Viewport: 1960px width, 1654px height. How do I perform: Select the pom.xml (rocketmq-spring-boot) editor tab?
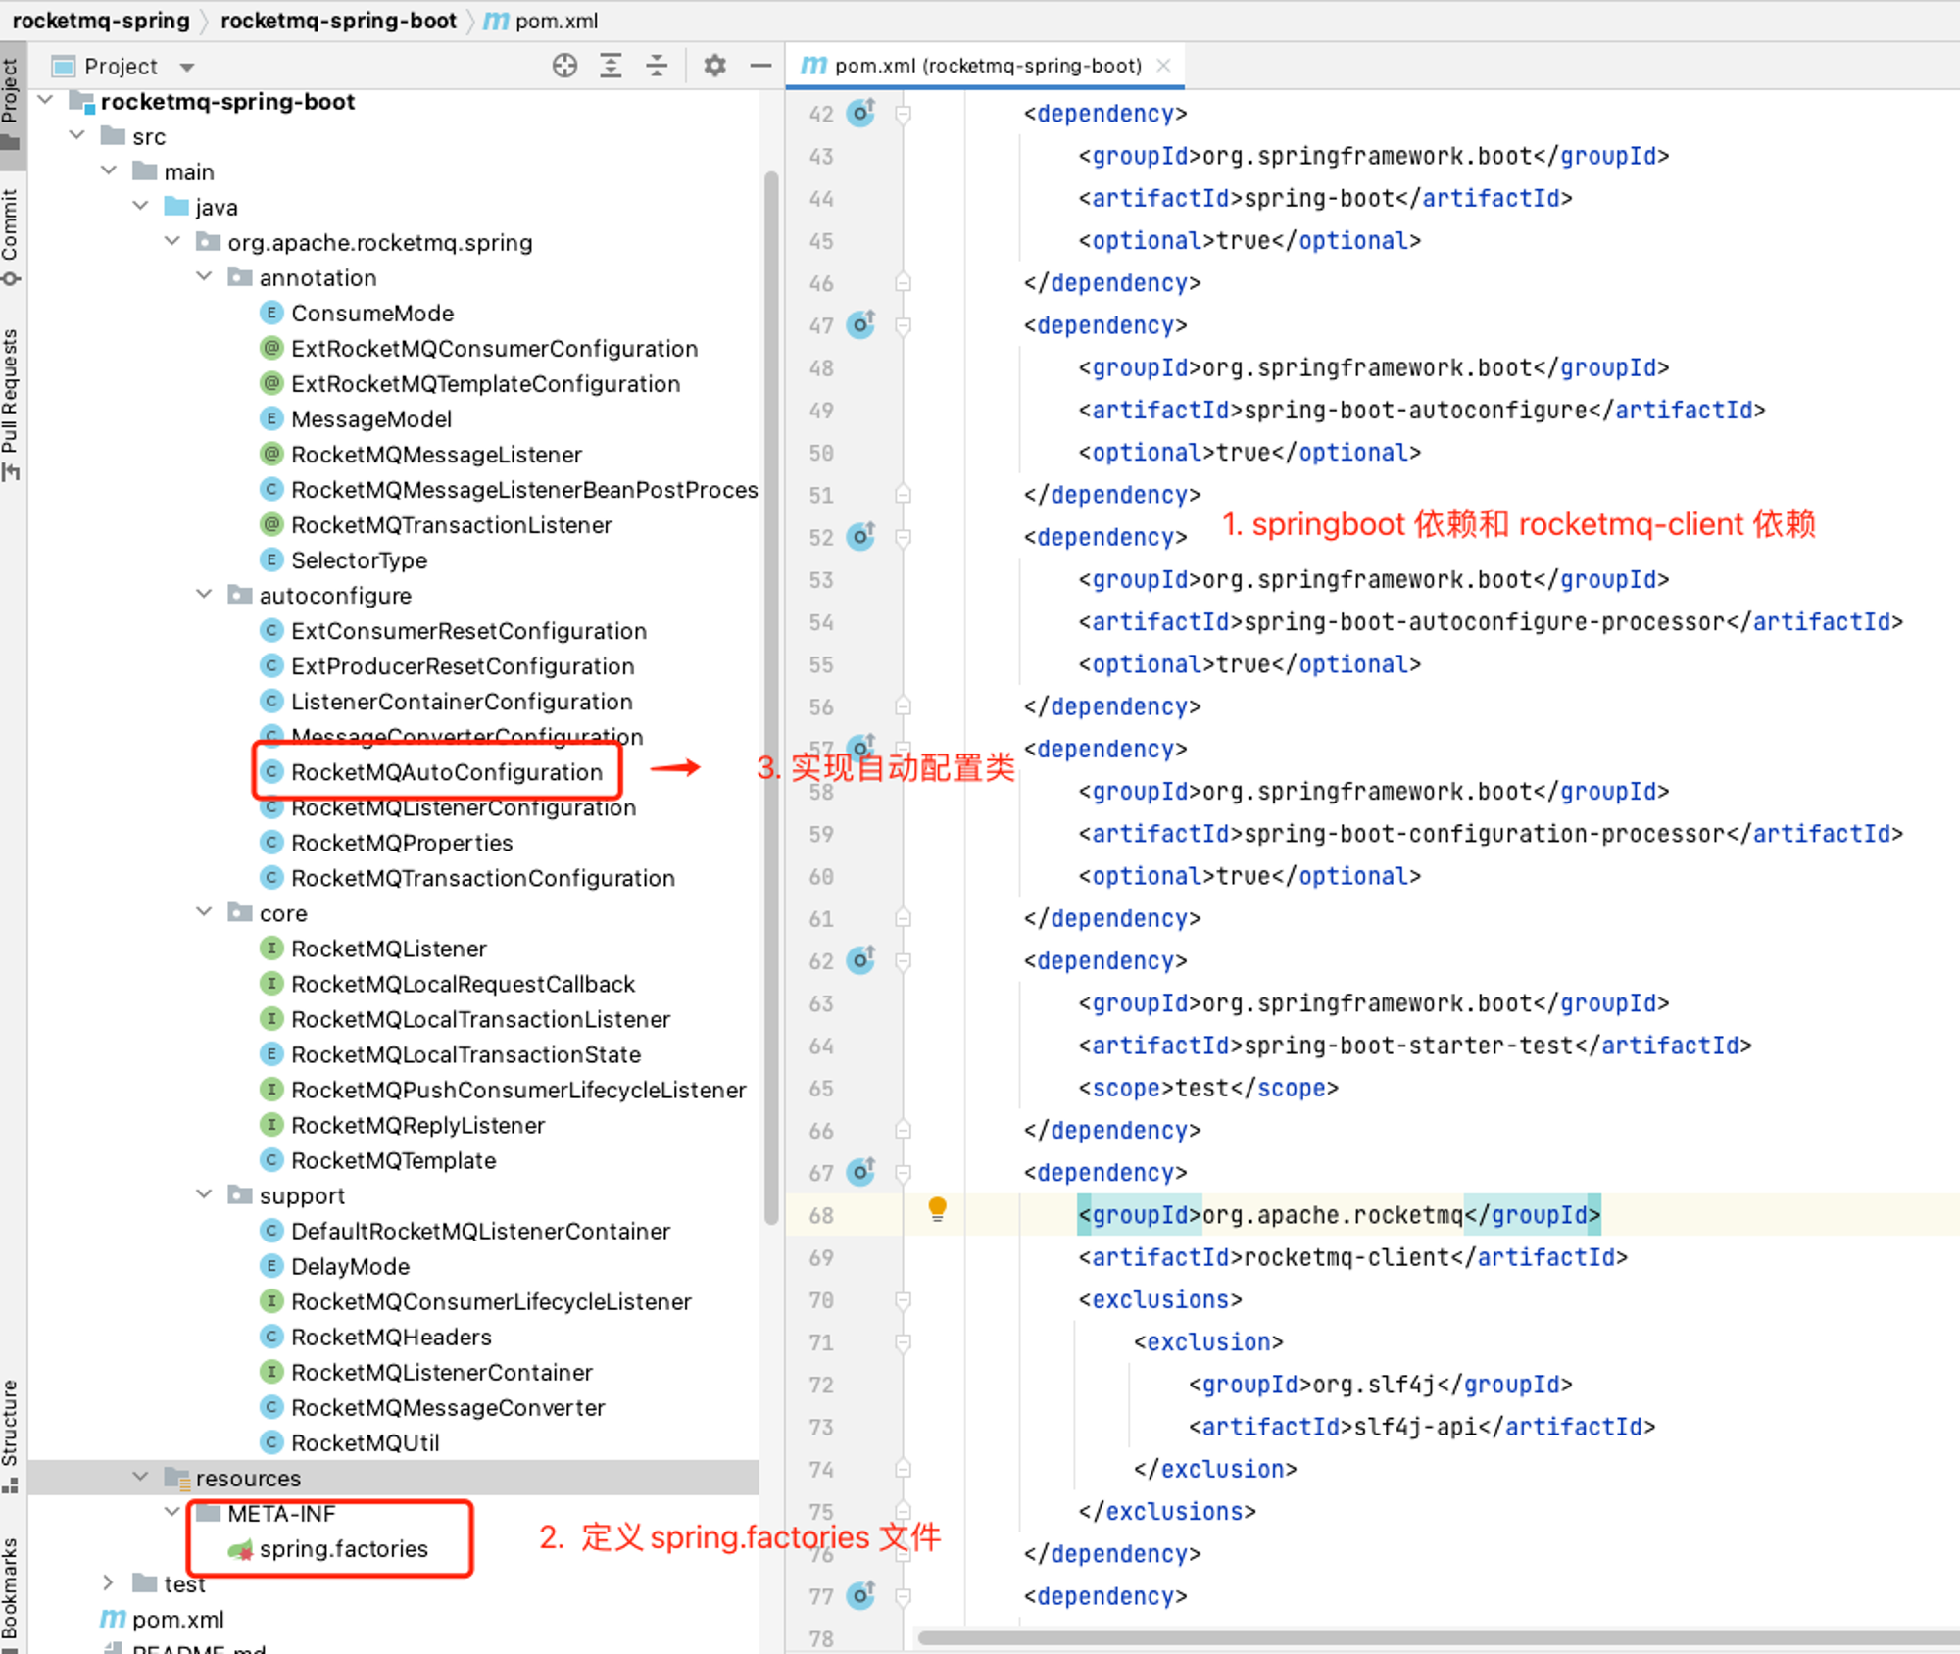[x=984, y=65]
